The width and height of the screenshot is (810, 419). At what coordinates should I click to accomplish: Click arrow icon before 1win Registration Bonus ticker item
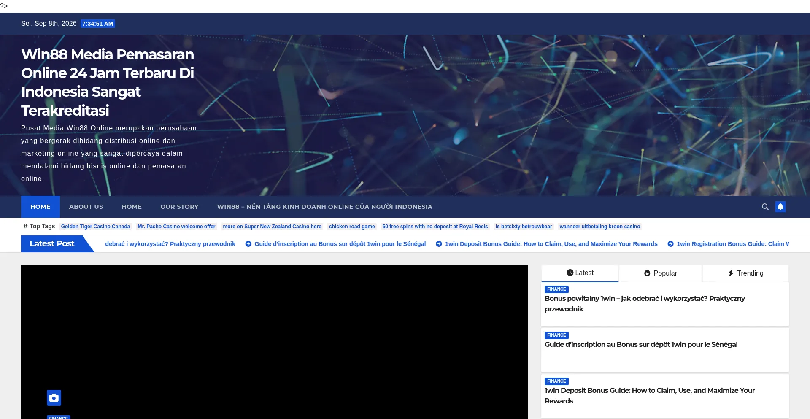point(671,244)
